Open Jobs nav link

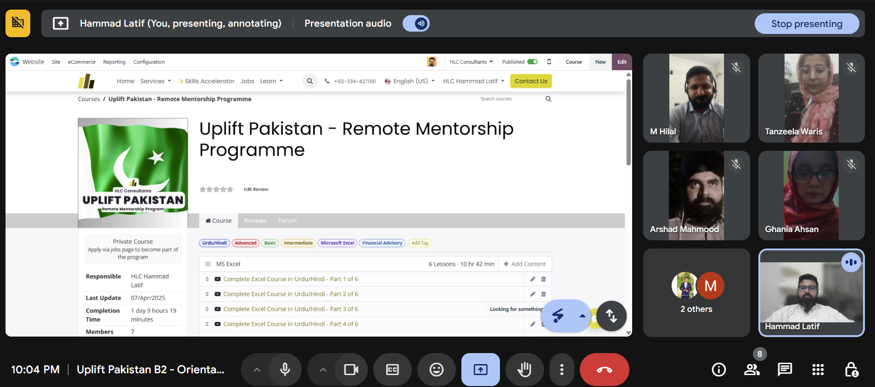(247, 81)
